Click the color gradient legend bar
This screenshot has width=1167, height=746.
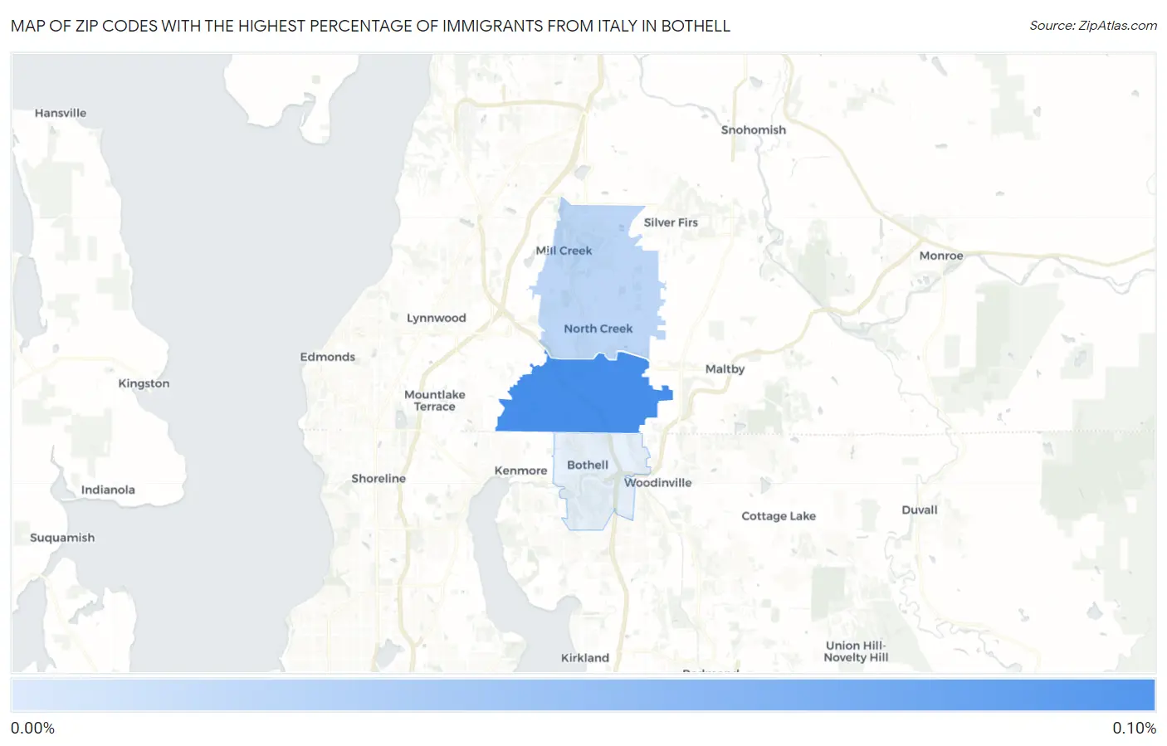click(583, 695)
